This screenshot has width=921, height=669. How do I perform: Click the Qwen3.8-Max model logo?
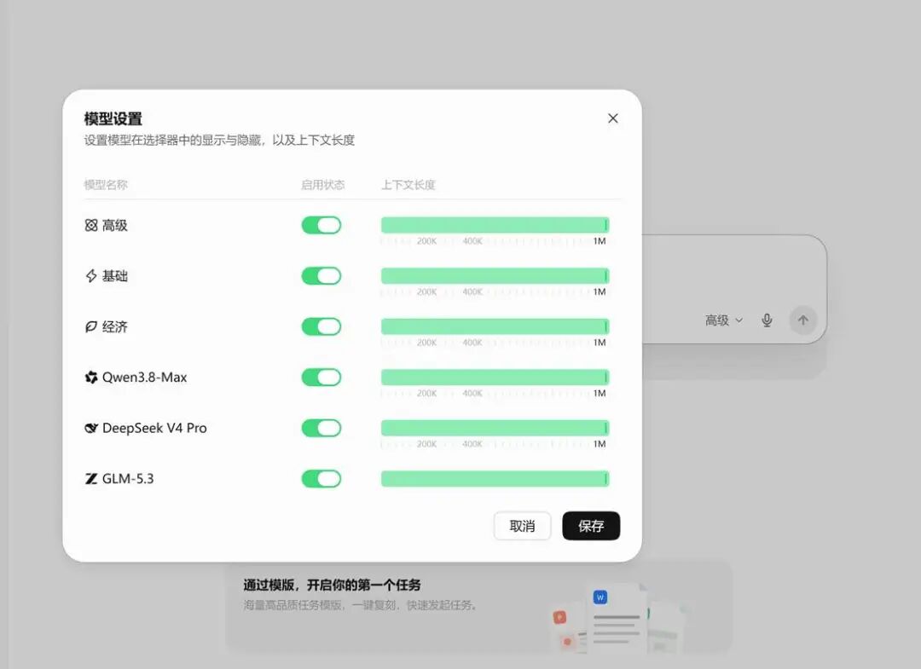tap(91, 378)
